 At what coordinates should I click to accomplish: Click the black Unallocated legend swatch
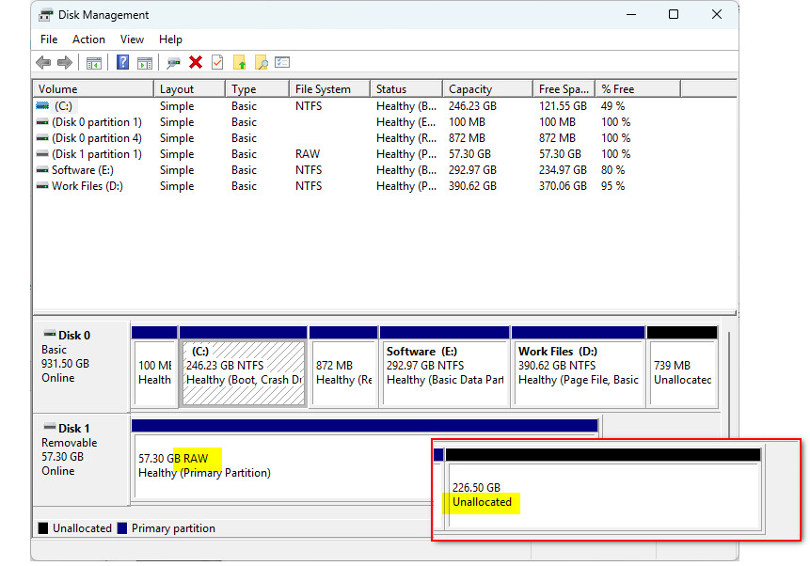pos(43,528)
